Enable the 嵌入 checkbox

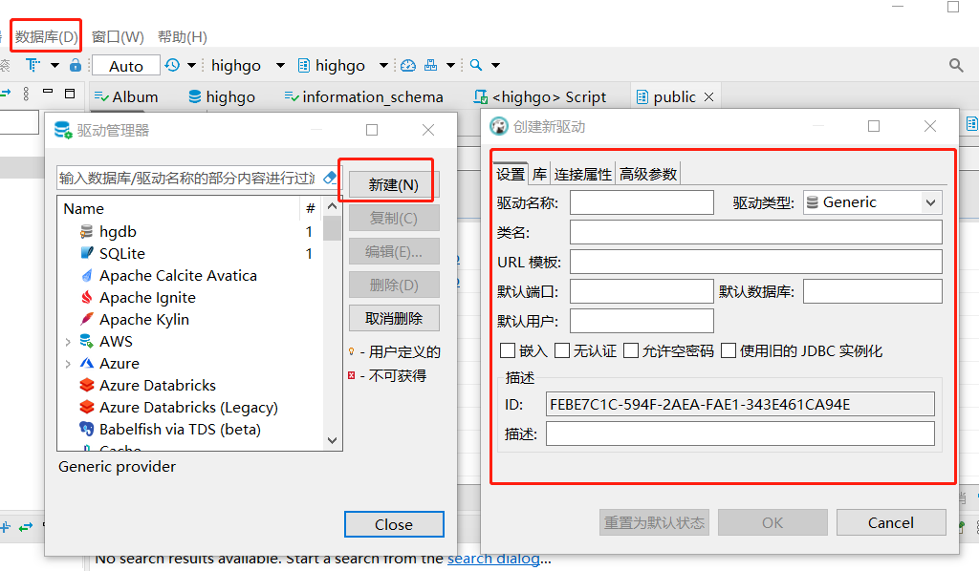point(508,351)
